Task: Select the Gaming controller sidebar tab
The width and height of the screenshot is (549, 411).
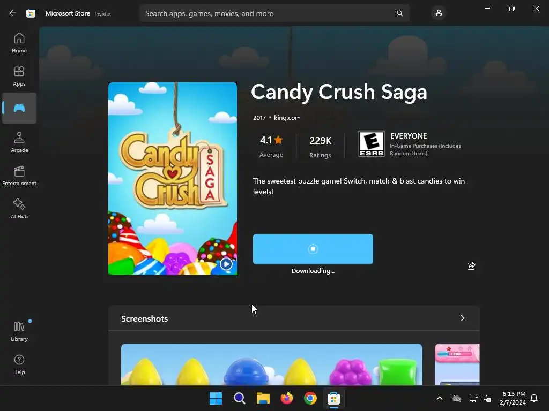Action: 19,108
